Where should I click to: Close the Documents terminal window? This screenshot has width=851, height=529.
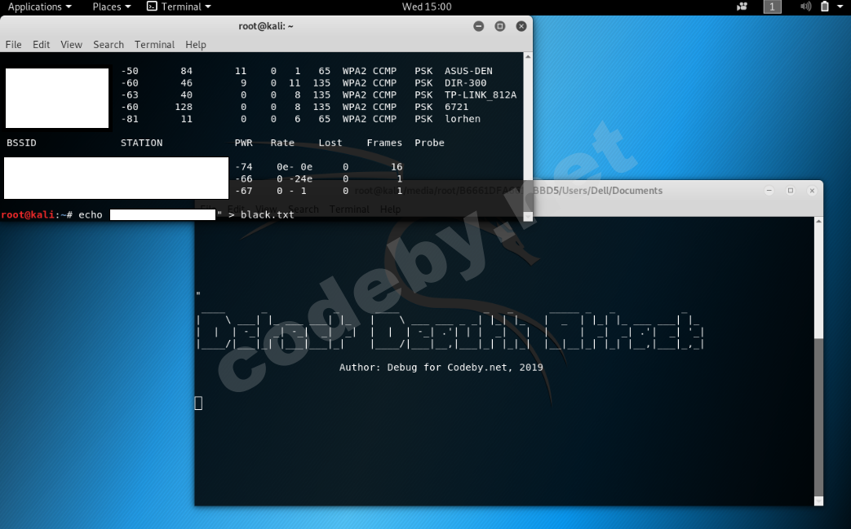coord(812,190)
